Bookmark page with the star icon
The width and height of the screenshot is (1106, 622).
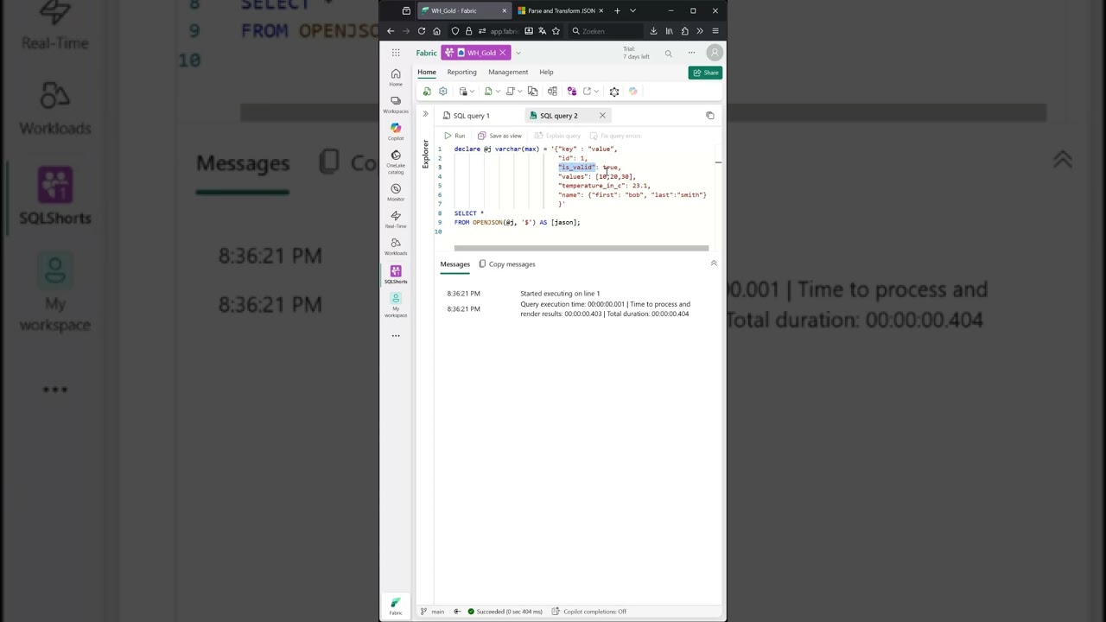coord(556,31)
